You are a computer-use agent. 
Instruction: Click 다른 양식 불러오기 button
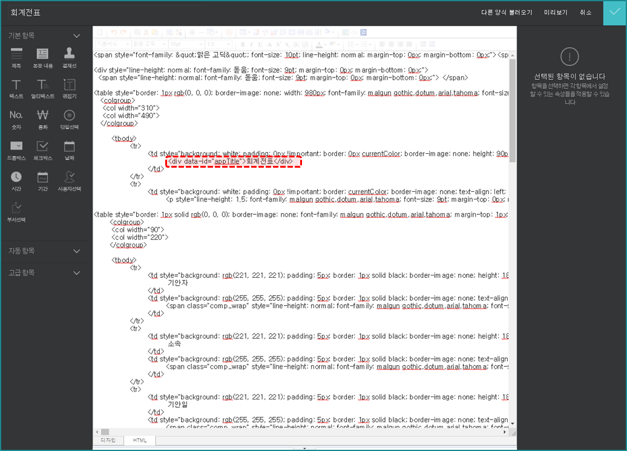tap(507, 13)
